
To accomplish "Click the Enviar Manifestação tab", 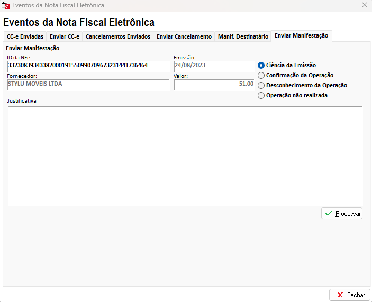I will coord(301,35).
